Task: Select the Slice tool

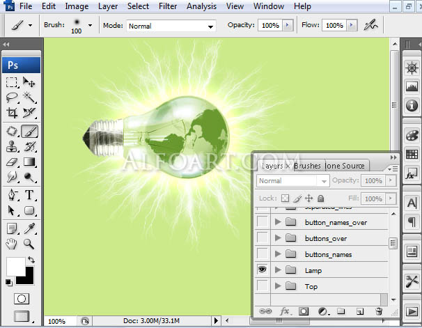Action: tap(29, 113)
